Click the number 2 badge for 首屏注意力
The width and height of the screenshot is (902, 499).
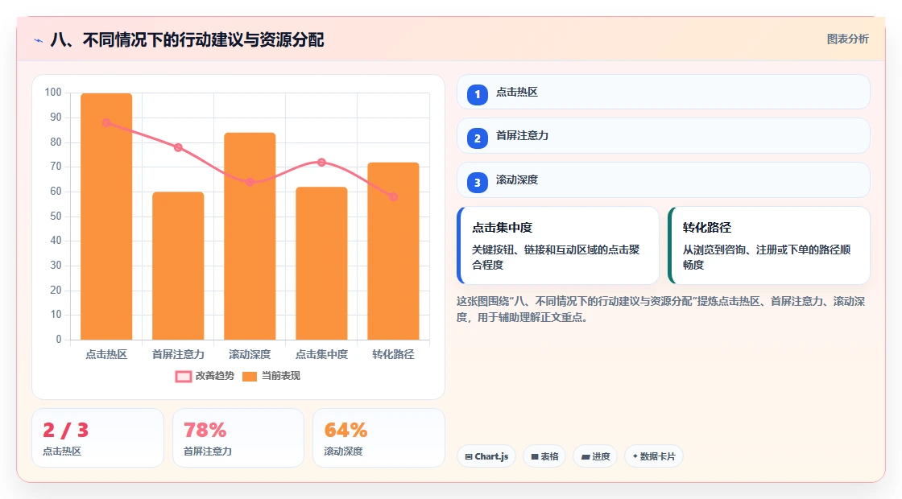click(477, 138)
